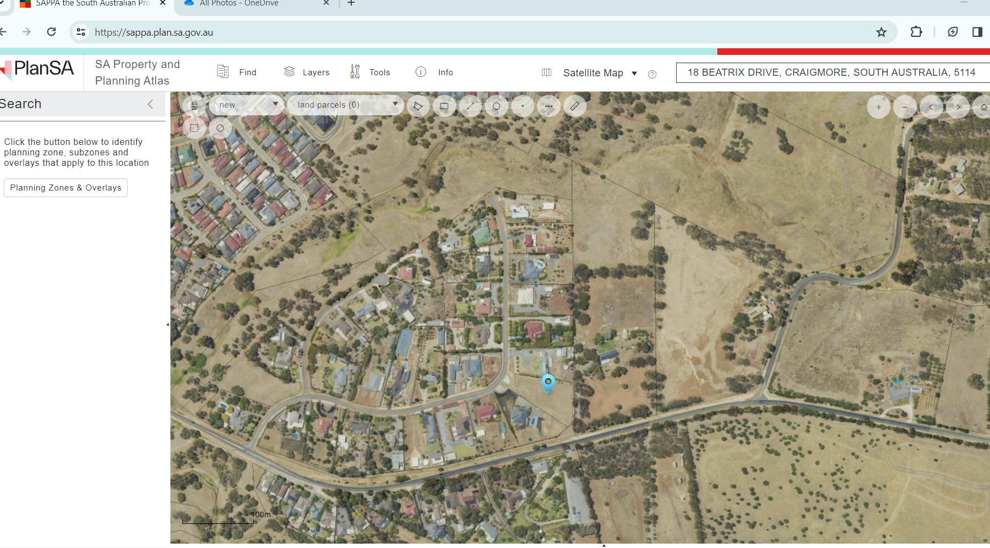Viewport: 990px width, 548px height.
Task: Zoom out with the minus button
Action: [x=905, y=107]
